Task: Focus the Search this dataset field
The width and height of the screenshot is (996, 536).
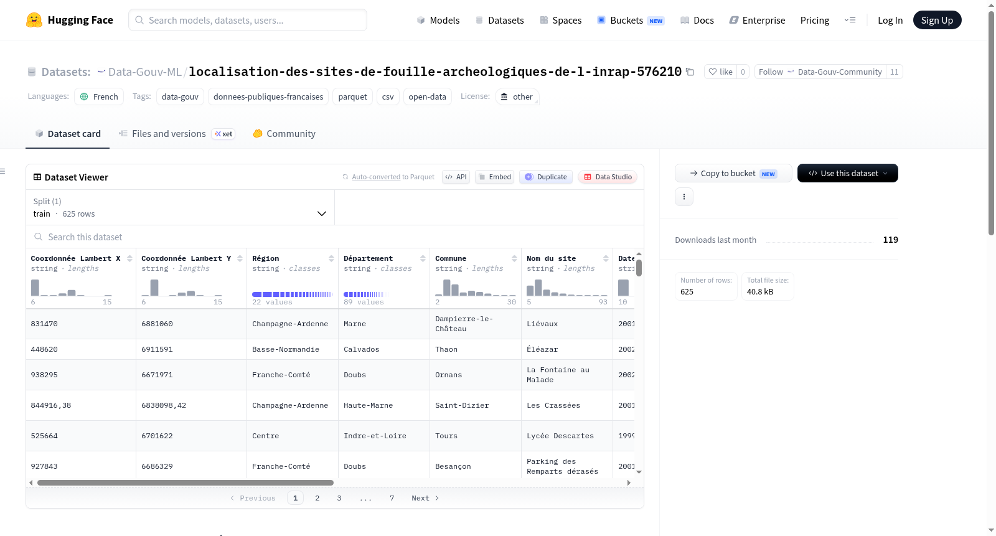Action: click(x=335, y=237)
